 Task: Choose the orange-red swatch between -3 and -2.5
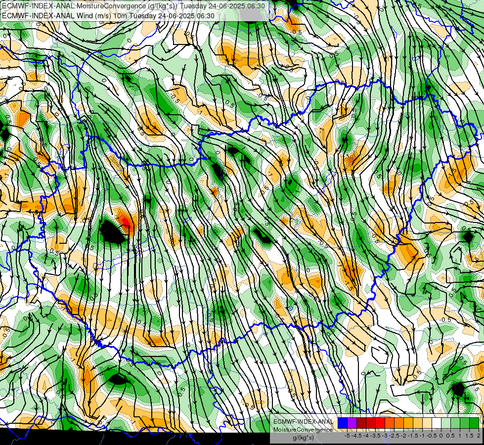pos(390,423)
